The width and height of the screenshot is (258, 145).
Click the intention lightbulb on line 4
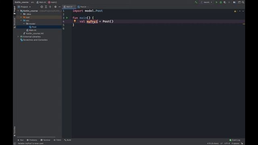pyautogui.click(x=75, y=21)
